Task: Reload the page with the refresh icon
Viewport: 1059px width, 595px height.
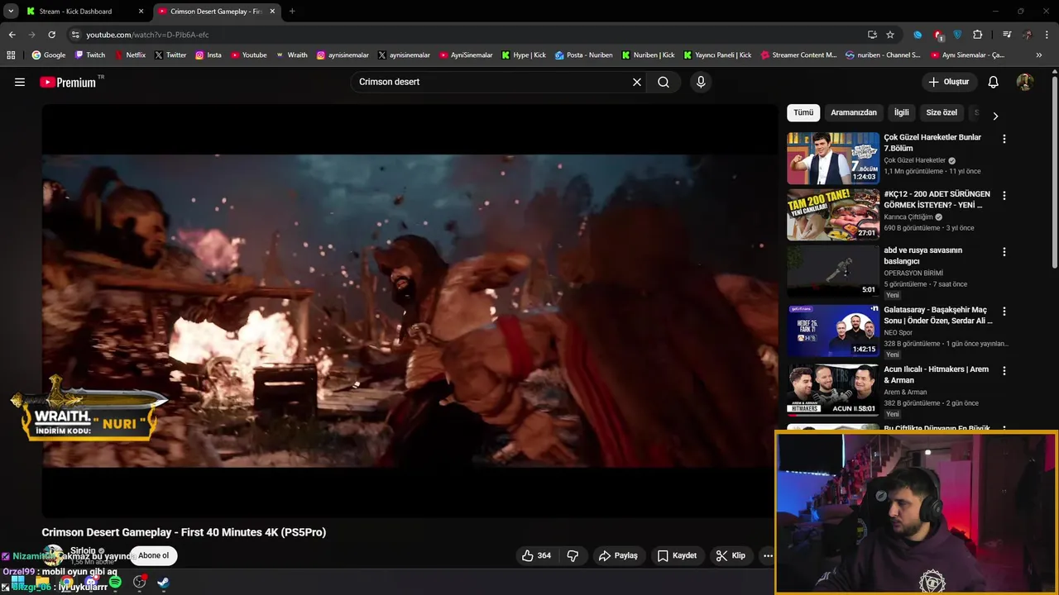Action: click(51, 35)
